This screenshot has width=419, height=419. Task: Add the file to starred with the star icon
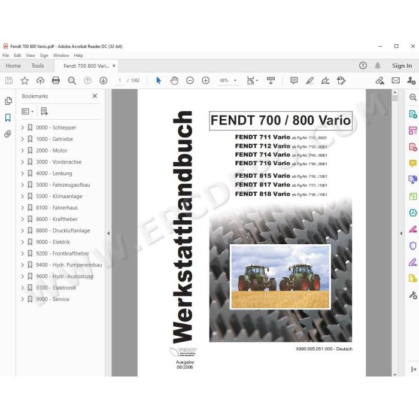point(25,80)
